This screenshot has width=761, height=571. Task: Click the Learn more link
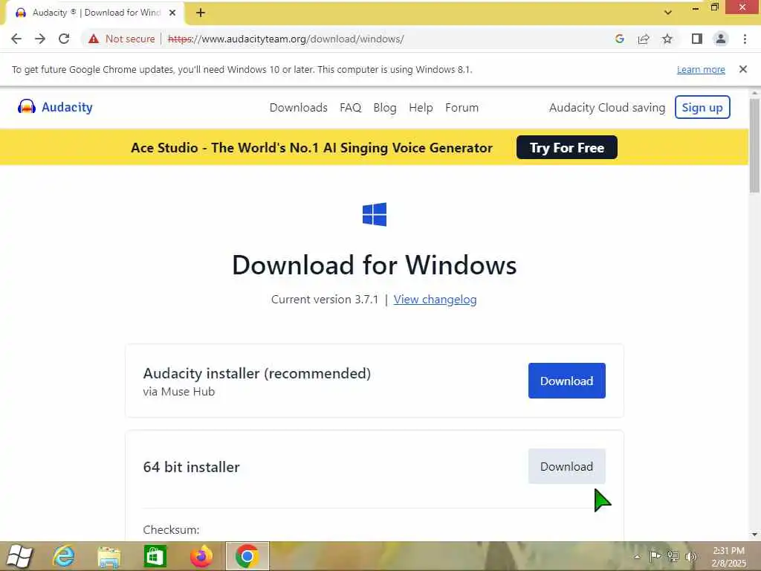pyautogui.click(x=701, y=69)
